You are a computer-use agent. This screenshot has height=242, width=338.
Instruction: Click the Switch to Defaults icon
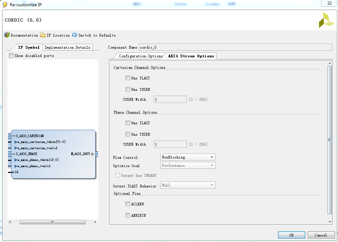coord(74,35)
